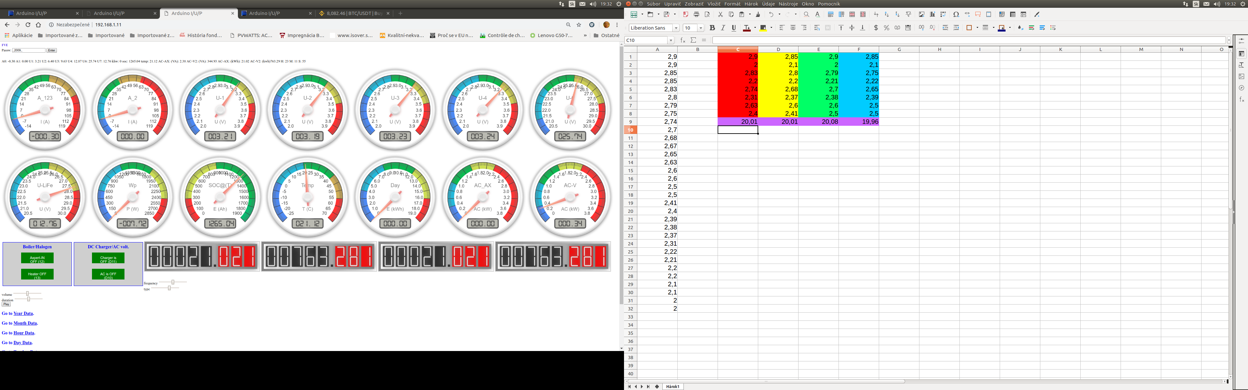This screenshot has width=1248, height=390.
Task: Toggle the Axpert-IN OFF (12) switch
Action: 37,258
